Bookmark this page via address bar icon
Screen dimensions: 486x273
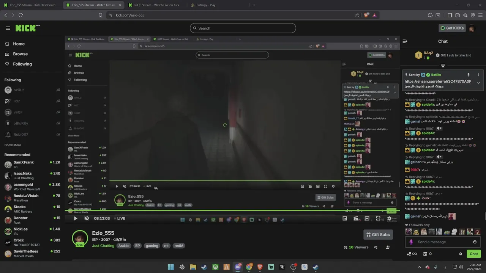100,15
